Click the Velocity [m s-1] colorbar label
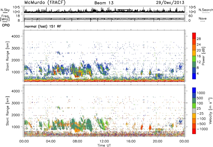Image resolution: width=213 pixels, height=147 pixels. (210, 111)
